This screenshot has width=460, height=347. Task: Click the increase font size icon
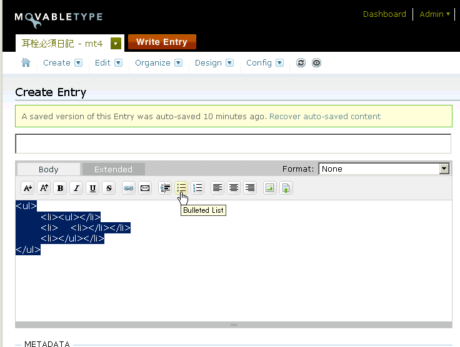pos(44,188)
